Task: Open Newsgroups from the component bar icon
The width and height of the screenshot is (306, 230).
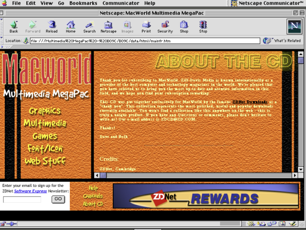Action: 272,224
